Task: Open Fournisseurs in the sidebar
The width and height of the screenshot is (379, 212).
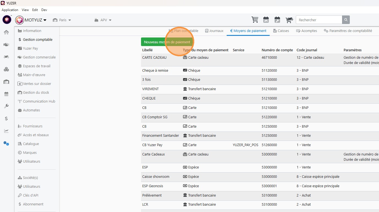Action: [x=30, y=126]
